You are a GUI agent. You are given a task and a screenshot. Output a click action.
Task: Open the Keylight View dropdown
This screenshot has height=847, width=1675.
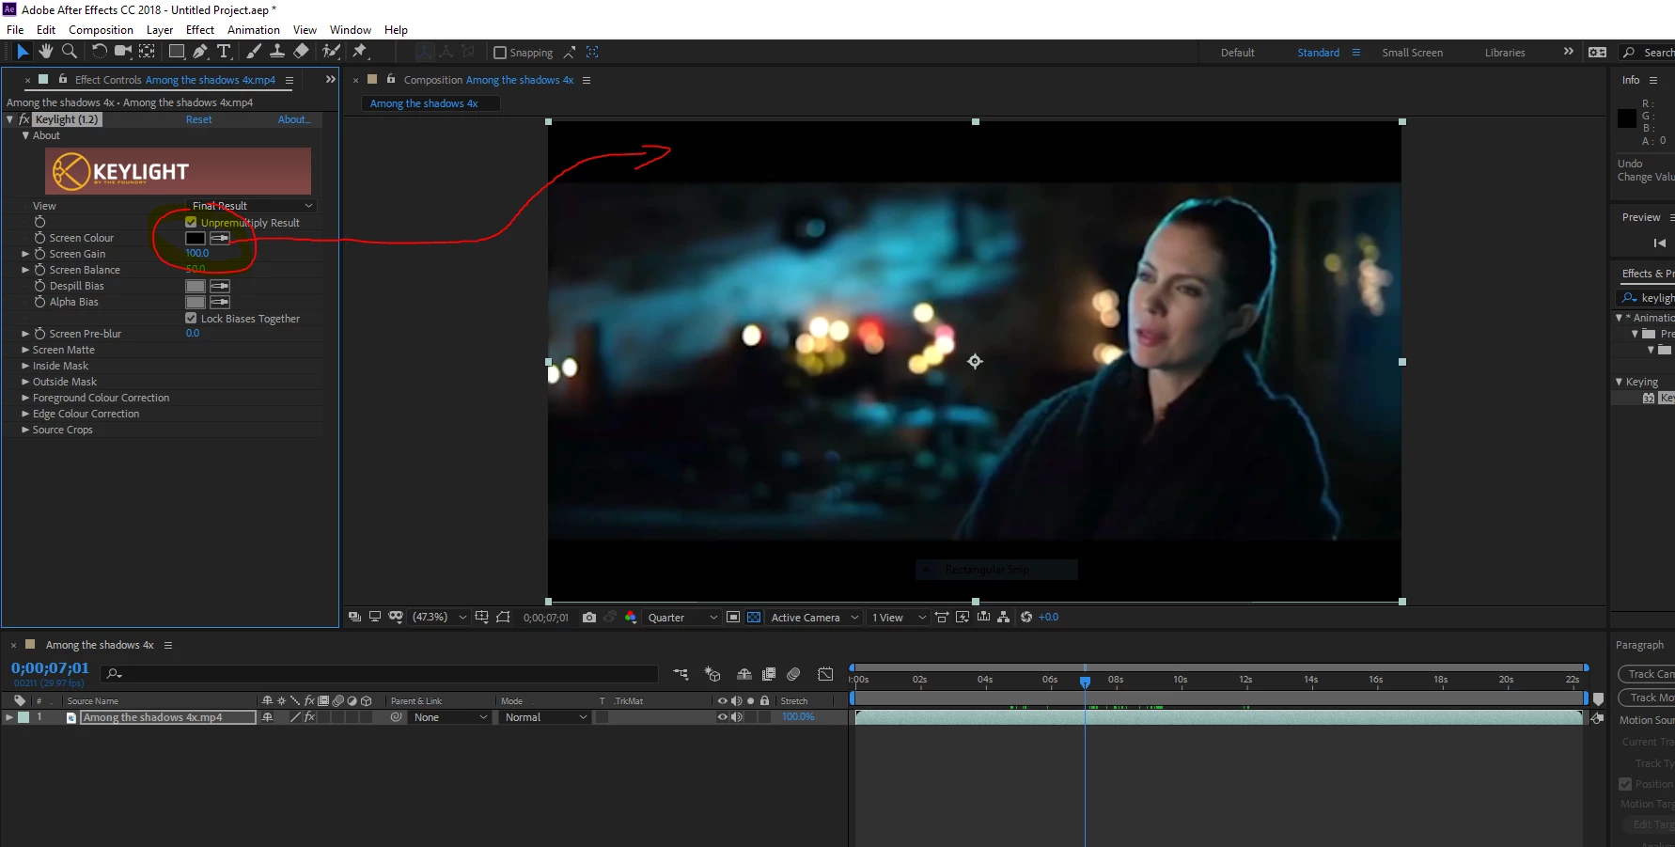(x=251, y=206)
